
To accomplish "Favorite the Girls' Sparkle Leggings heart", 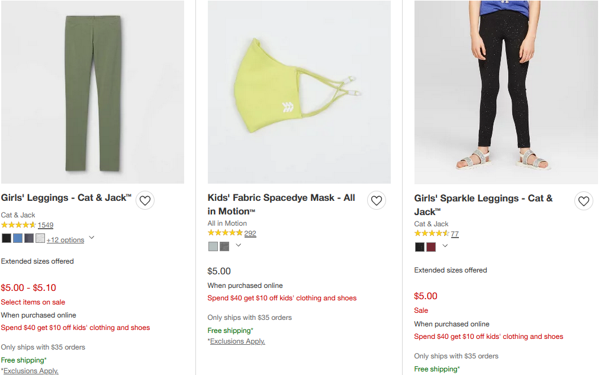I will click(x=584, y=201).
